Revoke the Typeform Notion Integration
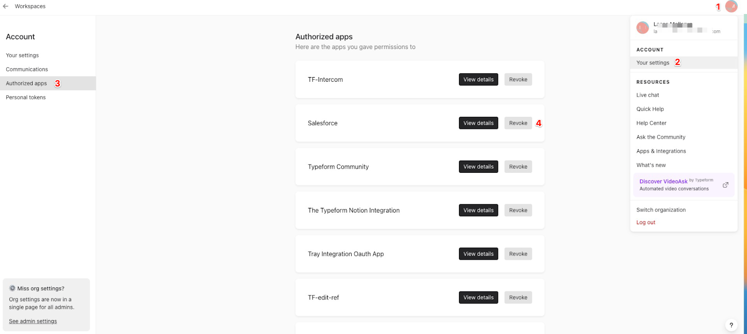Viewport: 747px width, 334px height. pyautogui.click(x=518, y=210)
